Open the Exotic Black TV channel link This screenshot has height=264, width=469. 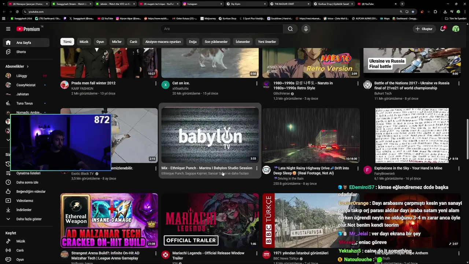[82, 173]
